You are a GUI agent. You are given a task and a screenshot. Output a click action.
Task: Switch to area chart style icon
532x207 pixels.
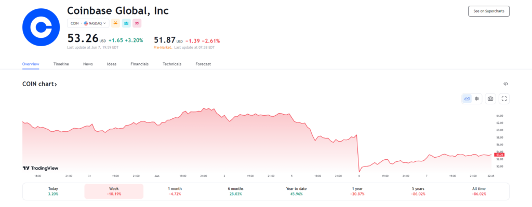coord(467,99)
